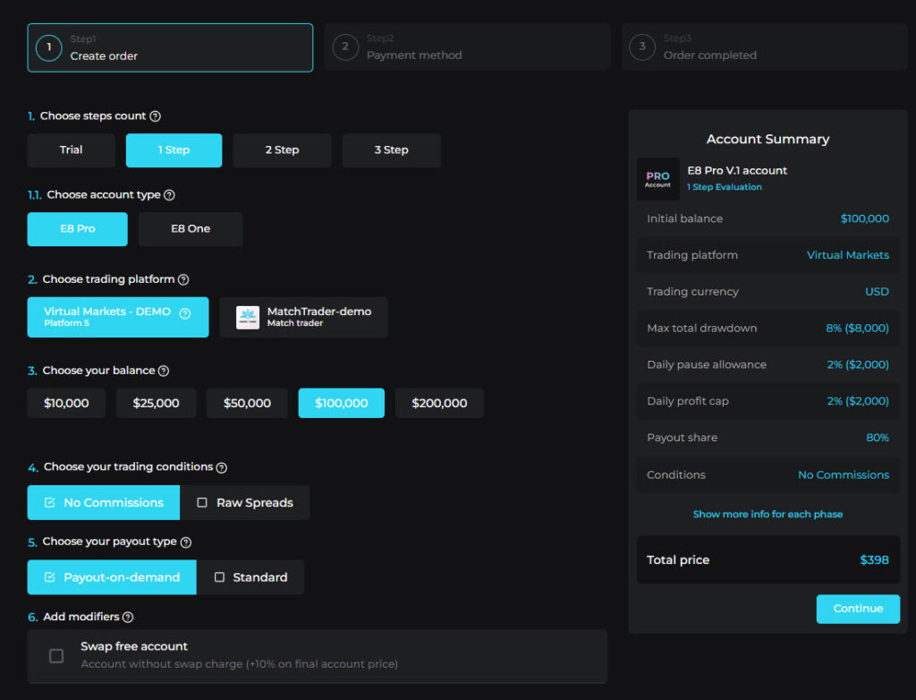916x700 pixels.
Task: Click the MatchTrader logo icon
Action: click(248, 318)
